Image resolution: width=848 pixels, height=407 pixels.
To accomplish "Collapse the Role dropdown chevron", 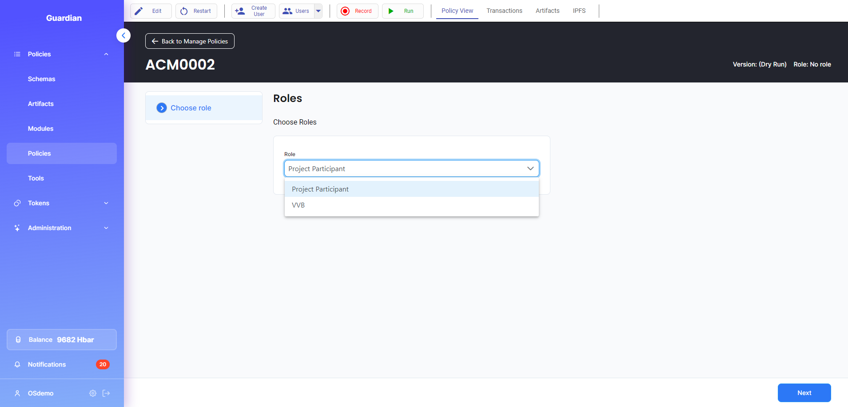I will pos(530,168).
